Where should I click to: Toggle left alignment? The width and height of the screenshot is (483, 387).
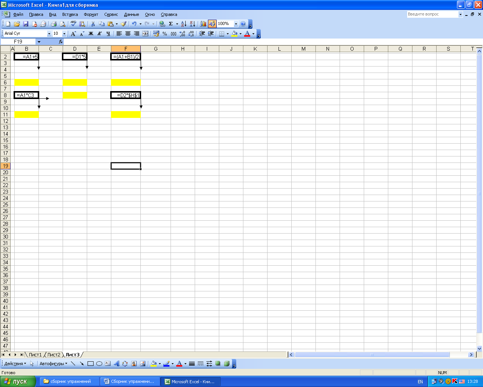pos(119,34)
